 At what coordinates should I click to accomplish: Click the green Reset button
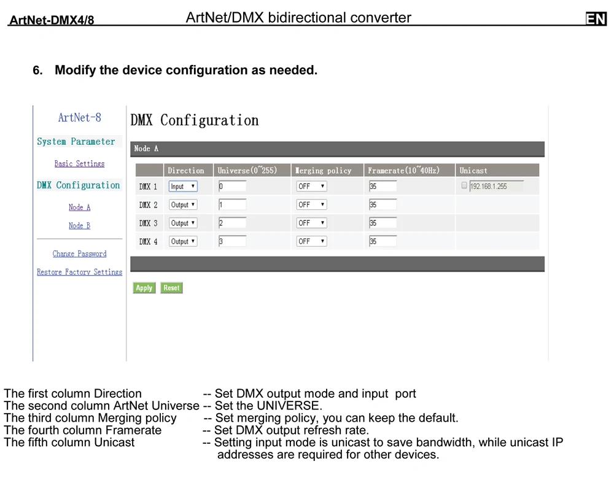point(171,288)
